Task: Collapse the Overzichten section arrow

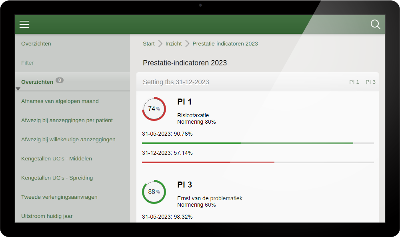Action: coord(18,89)
